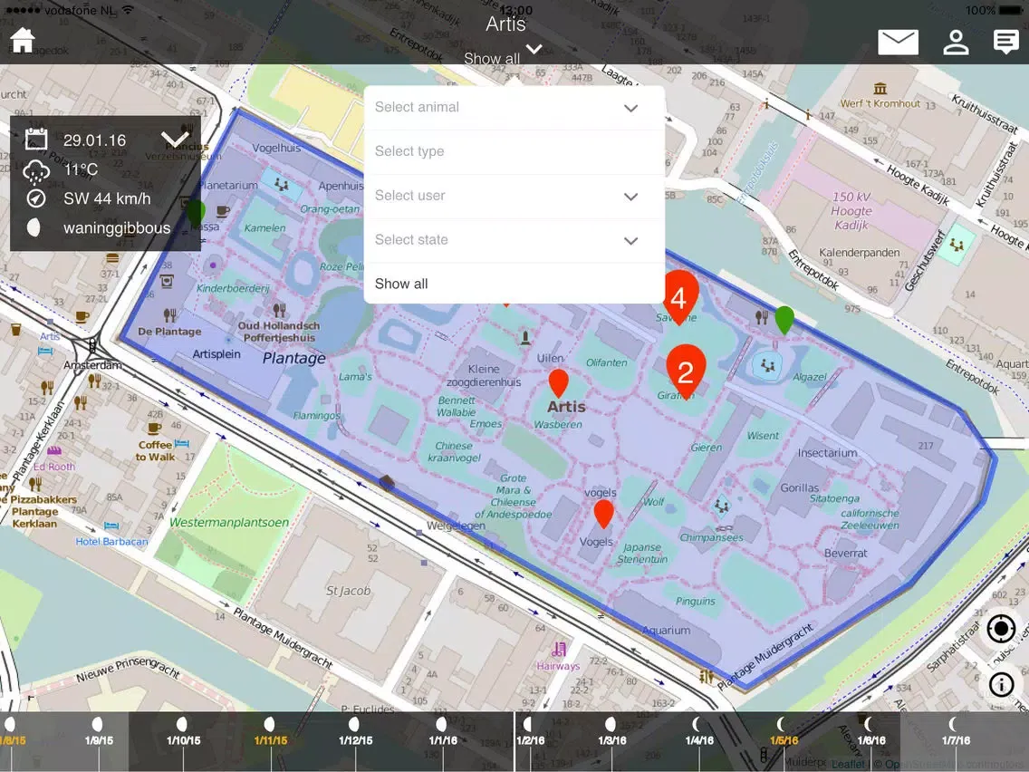1029x772 pixels.
Task: Jump to 1/7/16 on the timeline
Action: pos(956,739)
